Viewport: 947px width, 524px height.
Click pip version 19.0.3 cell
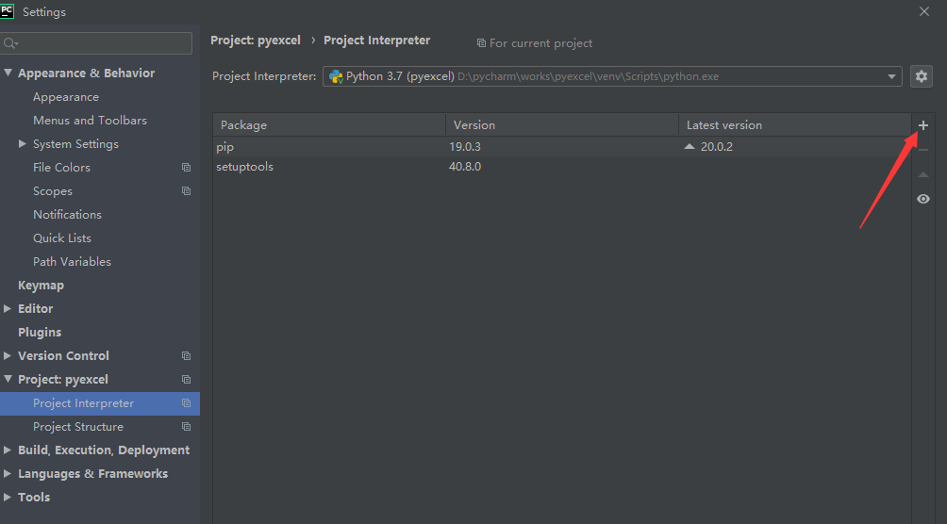pos(464,147)
